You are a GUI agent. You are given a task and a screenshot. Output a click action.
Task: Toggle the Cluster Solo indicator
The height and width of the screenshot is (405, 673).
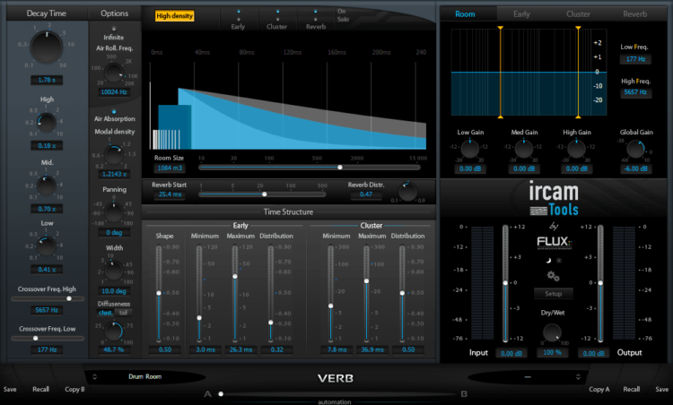[x=277, y=20]
